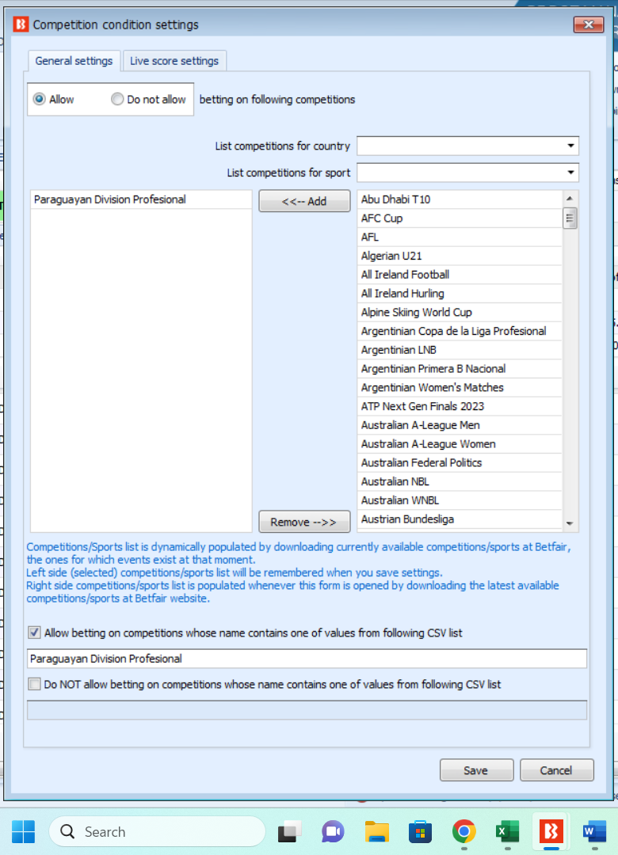Select the Do not allow radio button
Screen dimensions: 618x855
click(x=117, y=99)
